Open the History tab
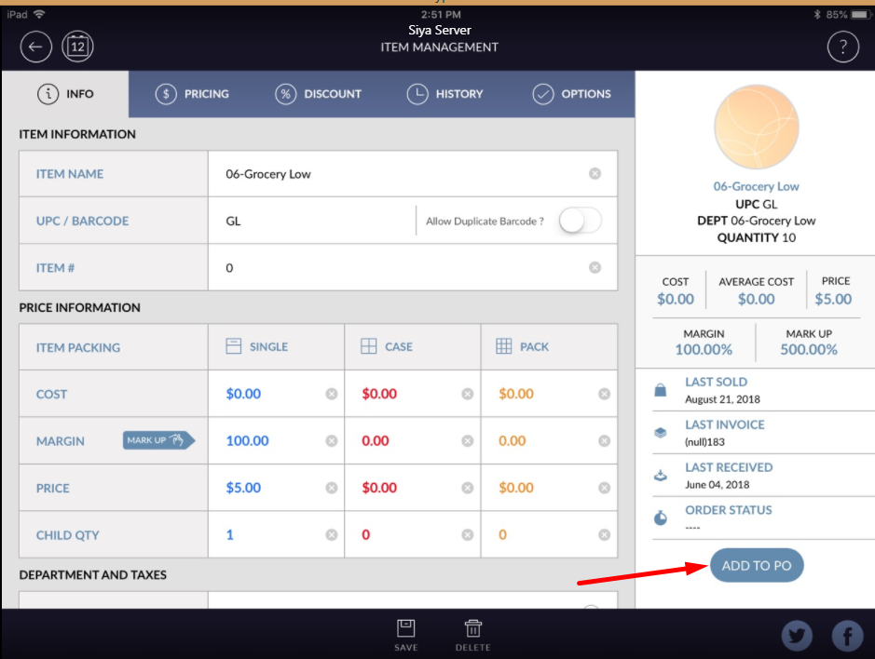875x659 pixels. click(x=445, y=94)
